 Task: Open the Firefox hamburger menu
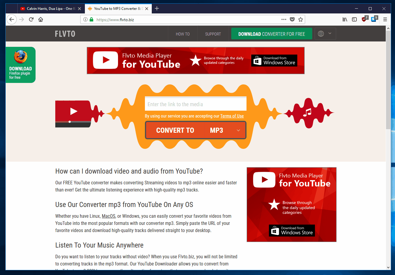(385, 19)
